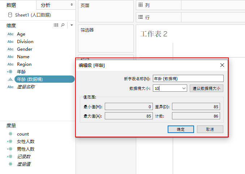Select the 女性人数 measure

coord(26,141)
